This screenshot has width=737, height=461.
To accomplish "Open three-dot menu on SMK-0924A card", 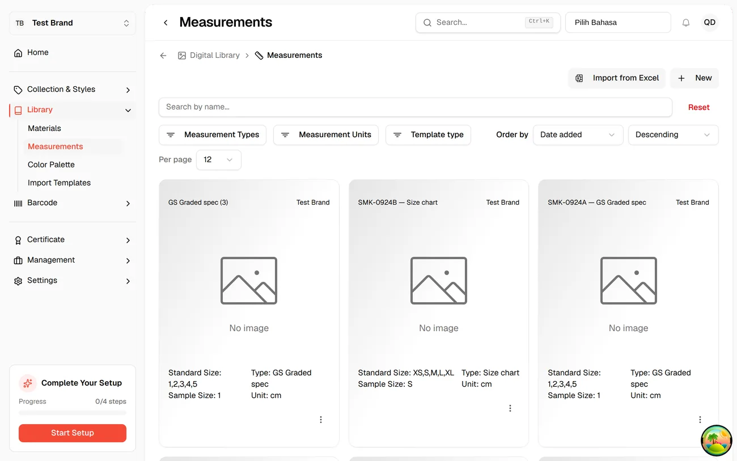I will tap(700, 420).
